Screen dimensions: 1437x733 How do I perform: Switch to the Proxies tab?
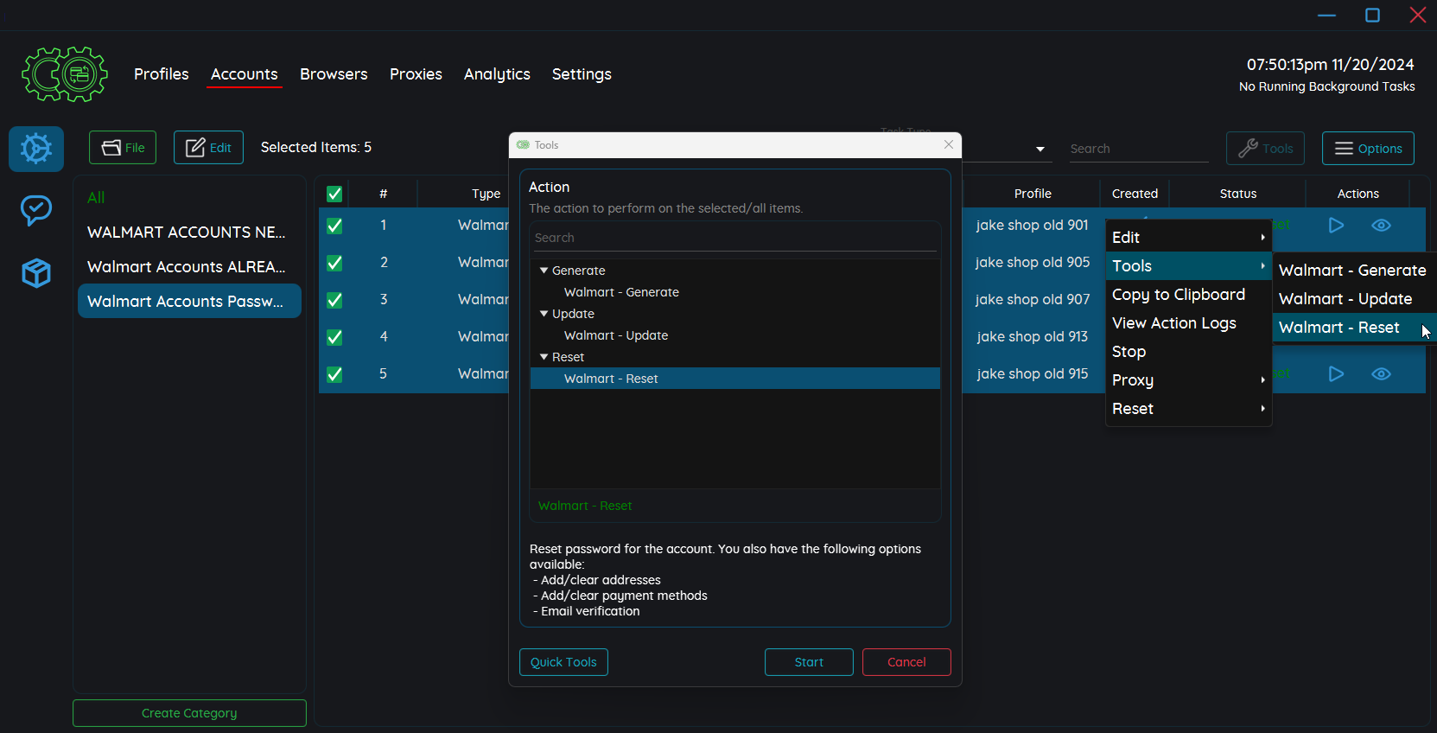point(416,74)
